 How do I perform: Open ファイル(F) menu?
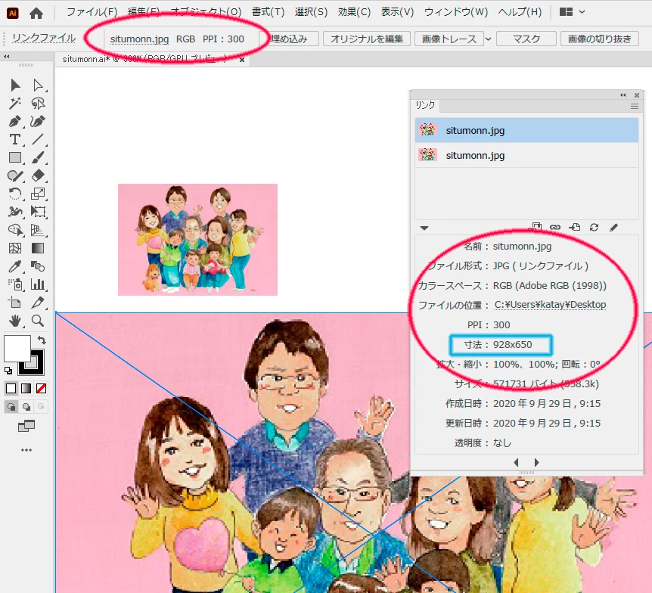point(92,11)
